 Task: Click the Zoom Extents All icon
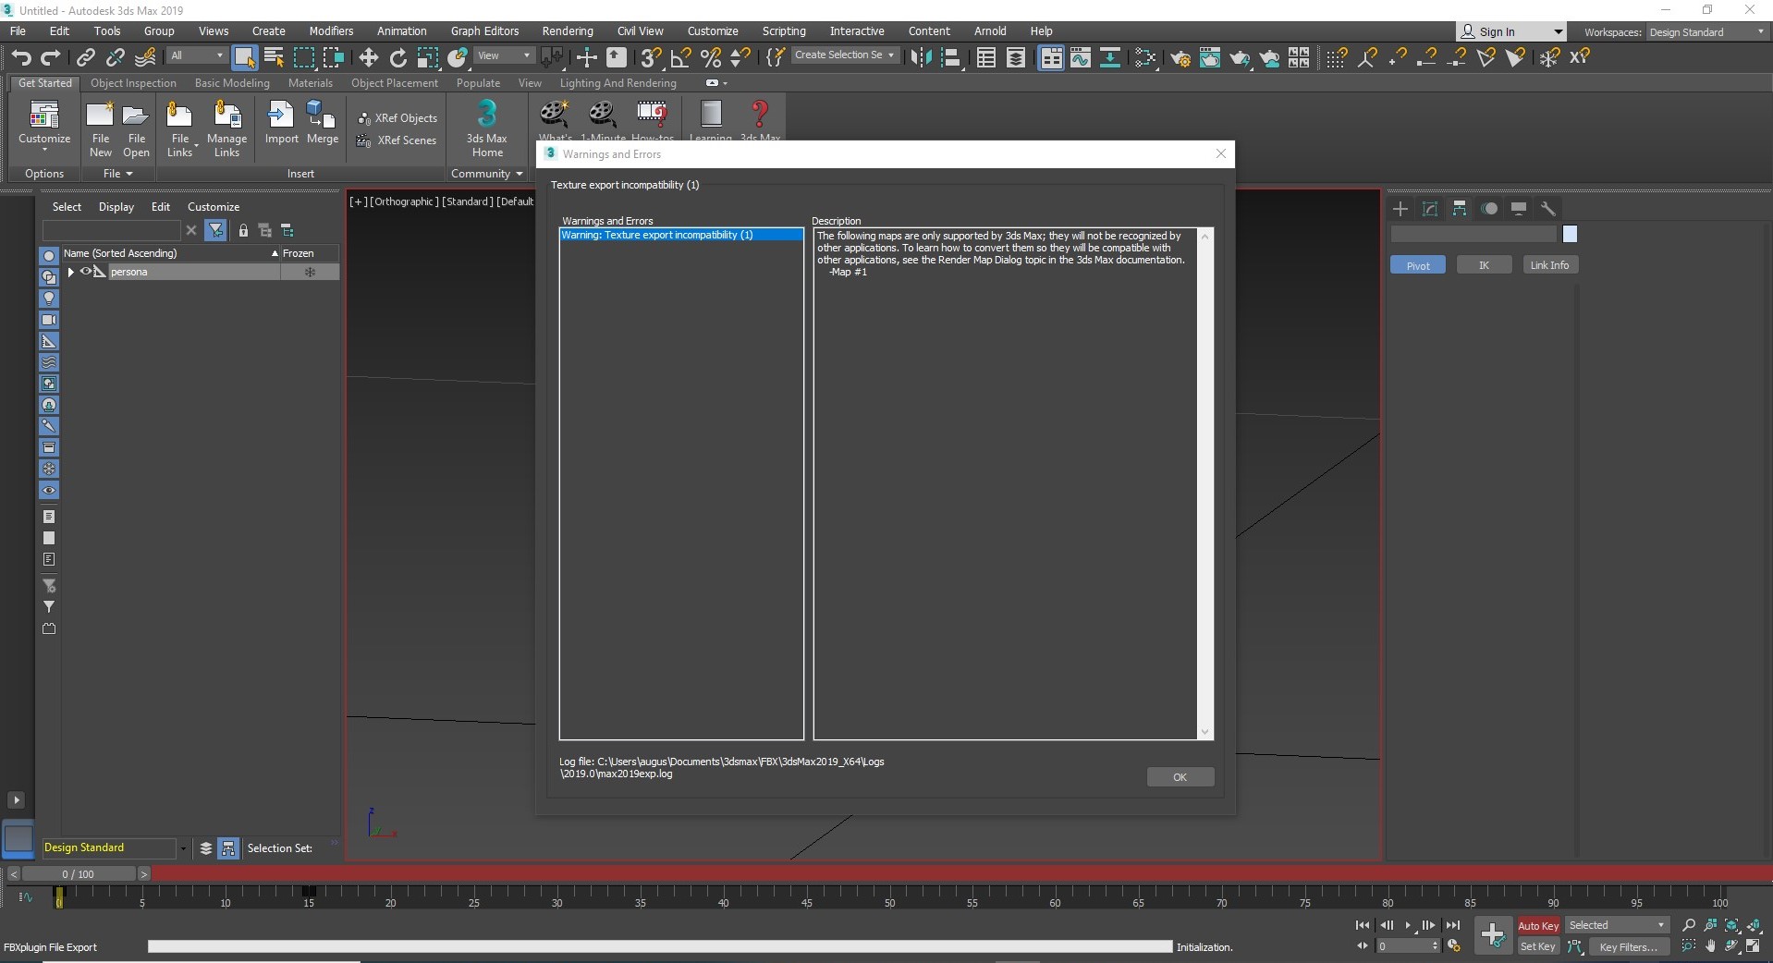(1754, 925)
